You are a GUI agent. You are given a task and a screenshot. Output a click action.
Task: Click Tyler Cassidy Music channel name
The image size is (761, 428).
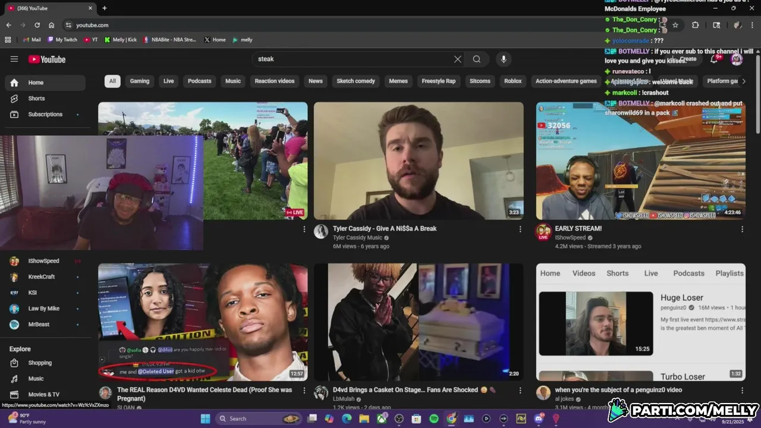(357, 238)
